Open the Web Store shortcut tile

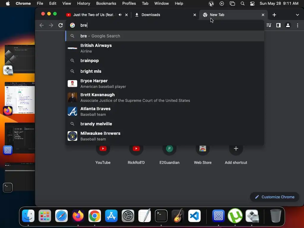click(x=202, y=155)
